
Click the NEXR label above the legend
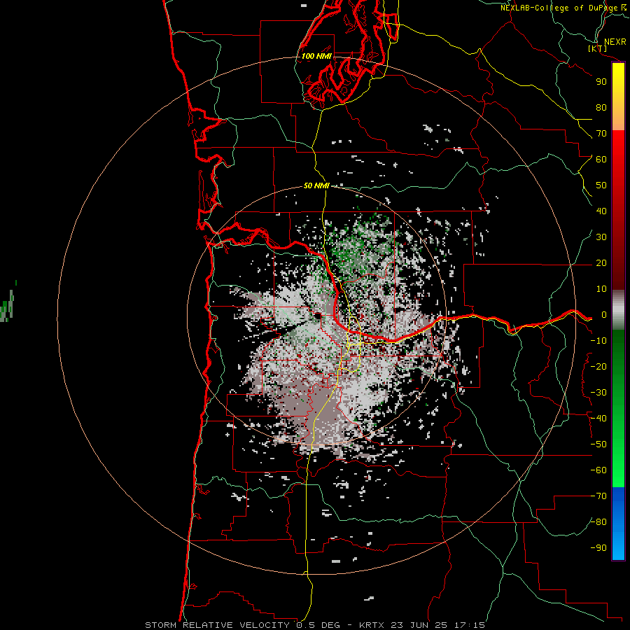point(615,42)
